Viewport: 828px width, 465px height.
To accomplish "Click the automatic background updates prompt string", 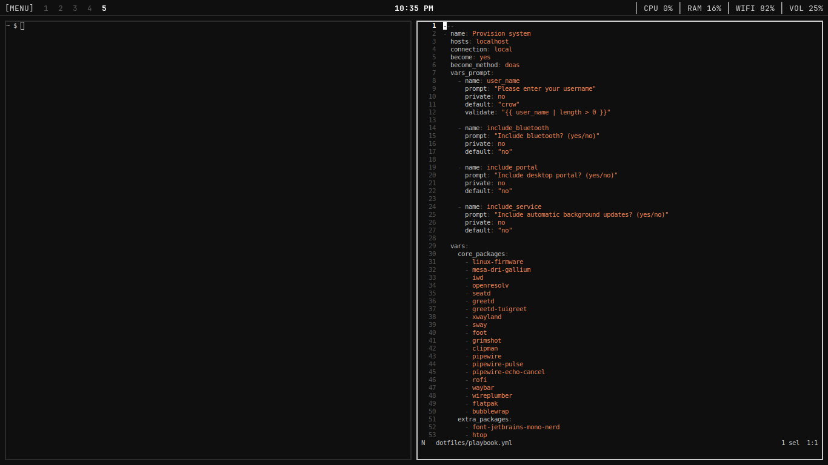I will pos(581,215).
